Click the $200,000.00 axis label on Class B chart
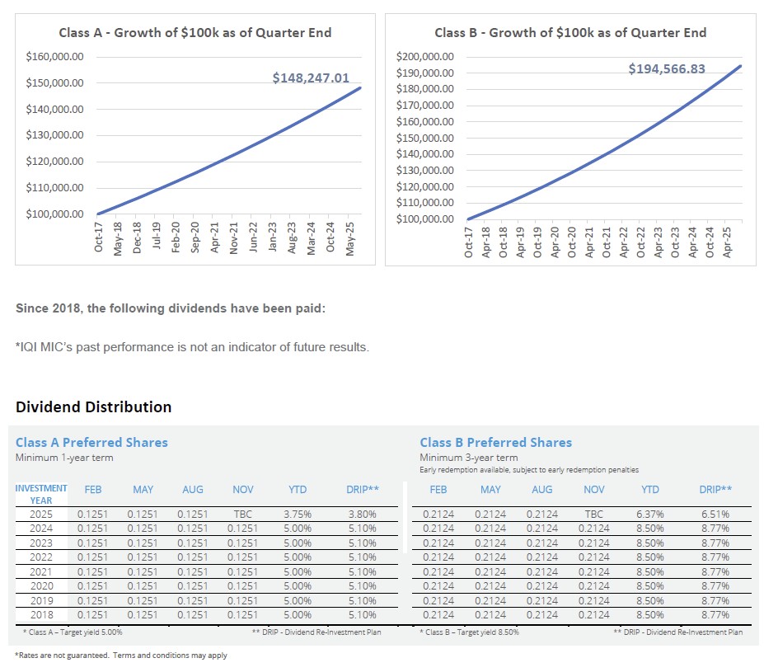764x672 pixels. coord(424,57)
